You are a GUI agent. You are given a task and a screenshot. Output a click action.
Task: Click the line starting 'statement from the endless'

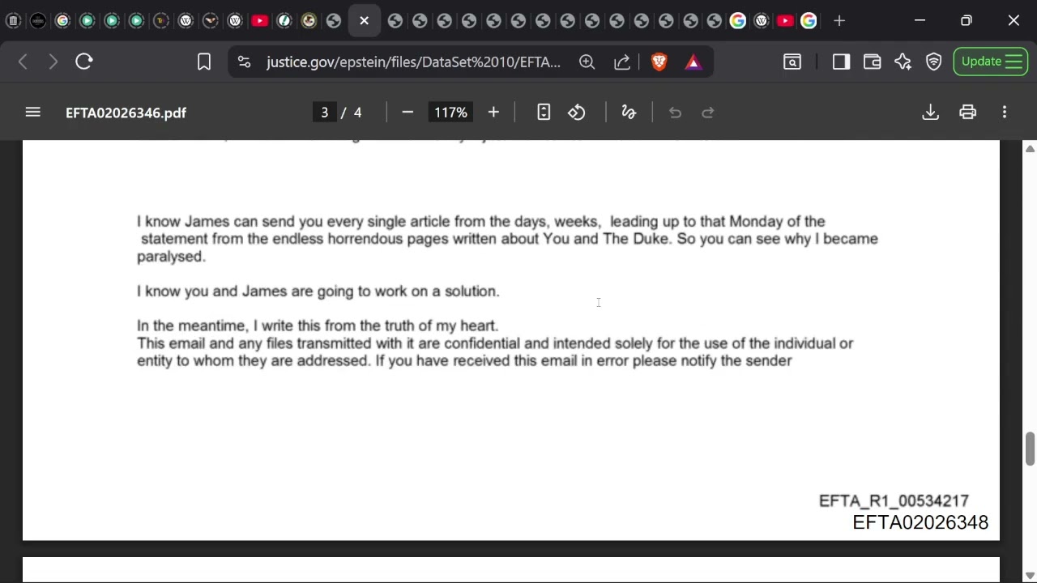509,239
